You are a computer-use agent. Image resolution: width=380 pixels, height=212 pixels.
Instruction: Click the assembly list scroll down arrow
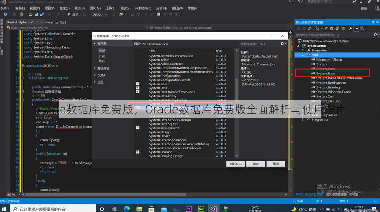[236, 156]
